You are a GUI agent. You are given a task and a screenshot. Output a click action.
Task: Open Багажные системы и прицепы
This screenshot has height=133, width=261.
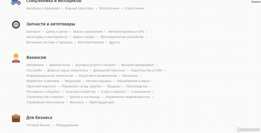49,42
